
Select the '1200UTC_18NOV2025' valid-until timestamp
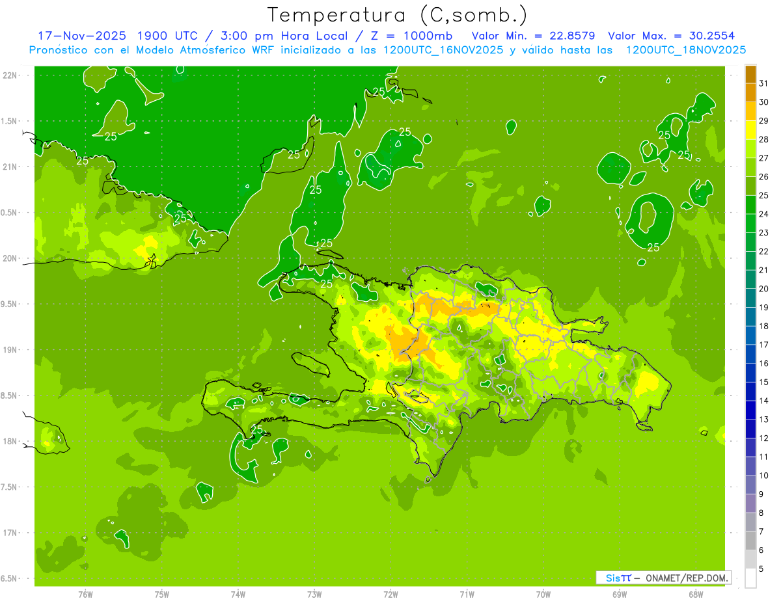coord(686,49)
